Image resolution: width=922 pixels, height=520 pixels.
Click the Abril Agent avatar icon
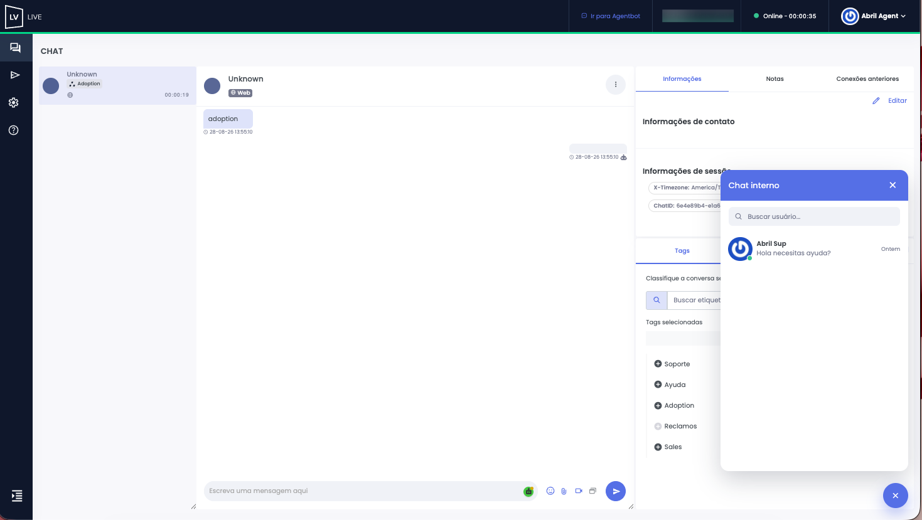pos(850,16)
